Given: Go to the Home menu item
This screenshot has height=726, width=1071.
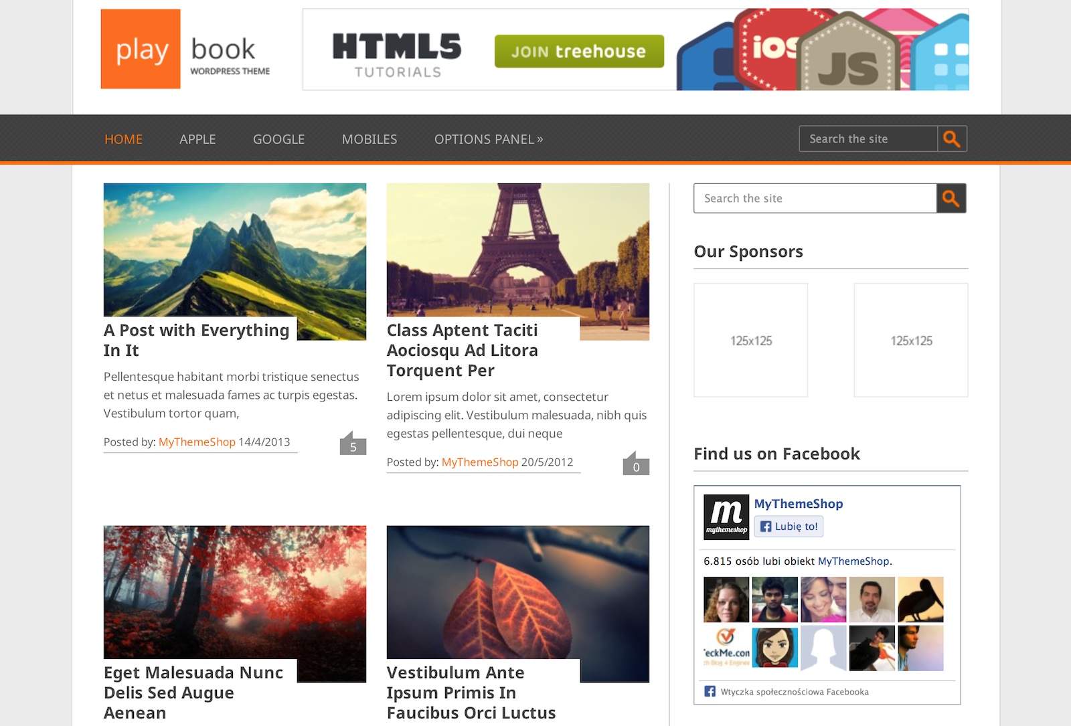Looking at the screenshot, I should (123, 139).
